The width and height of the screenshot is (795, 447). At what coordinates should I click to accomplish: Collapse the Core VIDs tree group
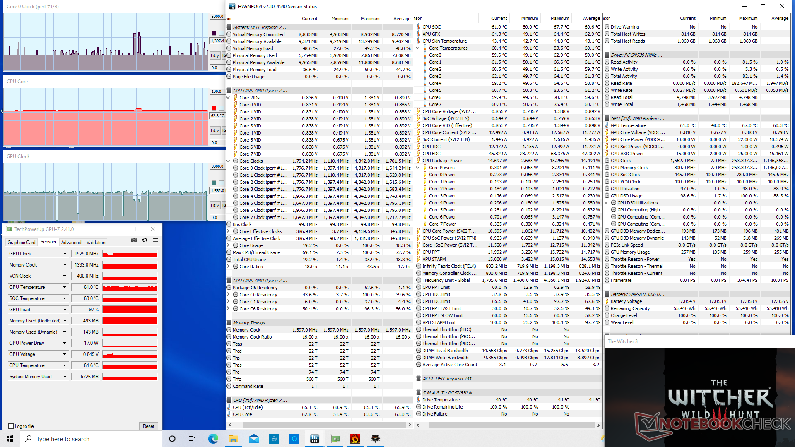229,98
